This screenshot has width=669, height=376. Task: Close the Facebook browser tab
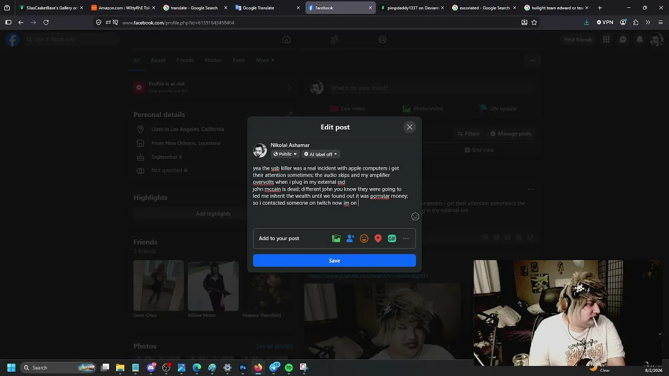coord(371,8)
